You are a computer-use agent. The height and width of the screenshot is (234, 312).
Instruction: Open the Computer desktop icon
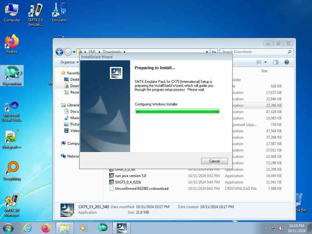click(12, 12)
